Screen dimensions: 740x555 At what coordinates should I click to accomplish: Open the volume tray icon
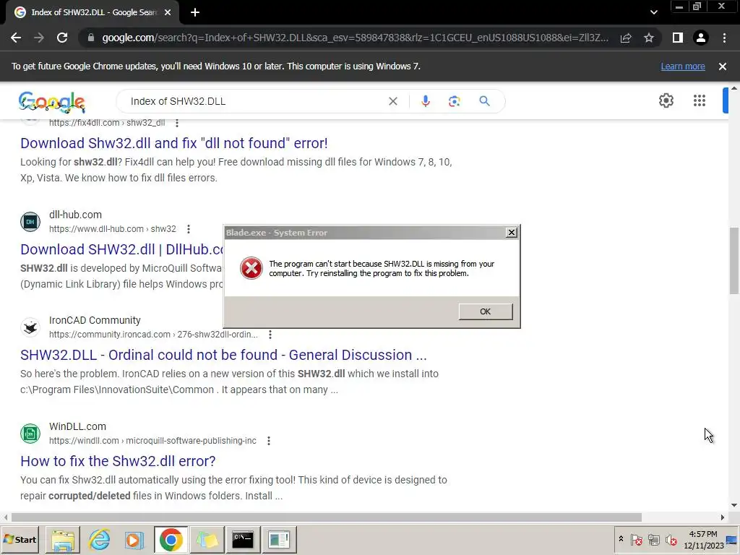coord(671,539)
